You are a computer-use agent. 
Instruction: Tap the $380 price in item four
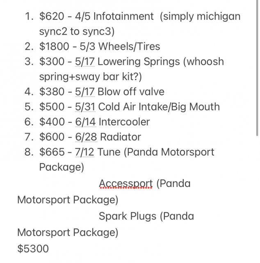pyautogui.click(x=52, y=92)
